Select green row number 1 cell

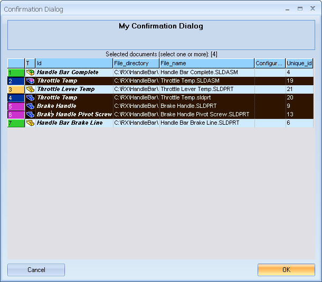click(16, 73)
